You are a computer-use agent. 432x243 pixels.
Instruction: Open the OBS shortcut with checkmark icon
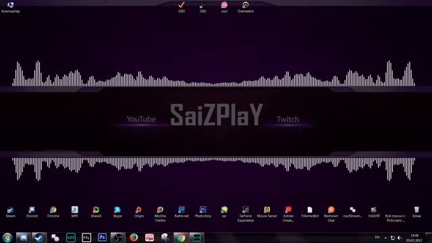(x=182, y=7)
